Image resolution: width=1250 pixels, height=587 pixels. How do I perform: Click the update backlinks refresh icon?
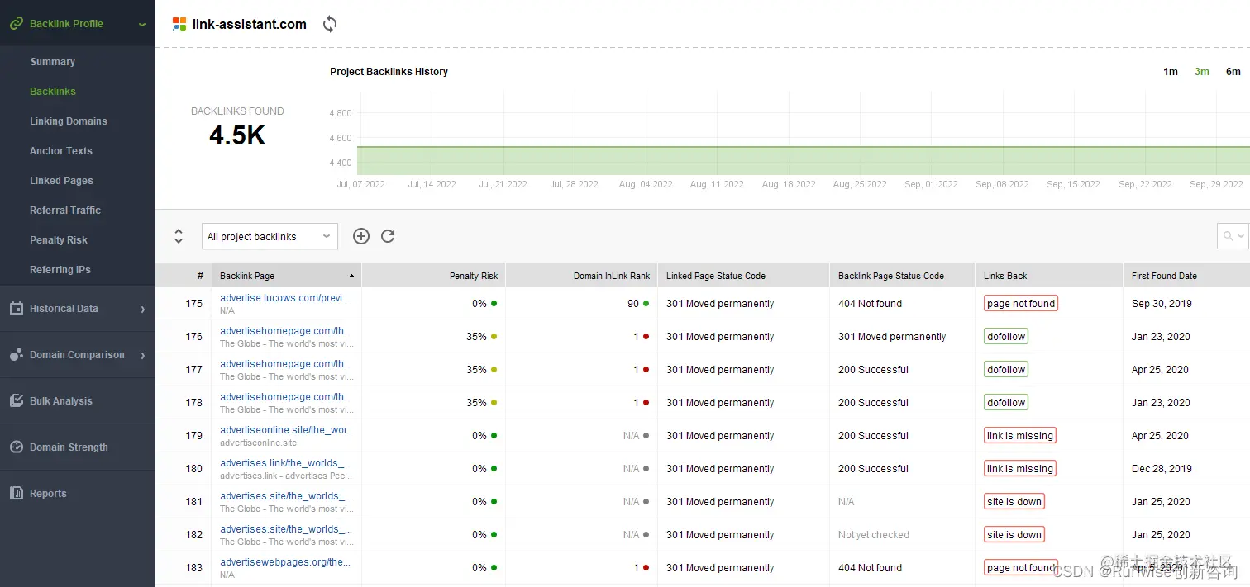tap(388, 236)
